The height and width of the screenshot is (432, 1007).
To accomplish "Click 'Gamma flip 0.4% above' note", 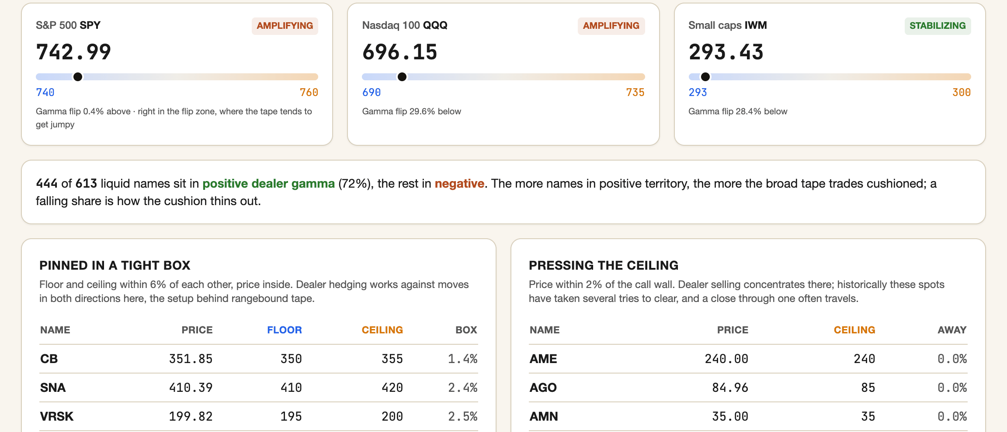I will [174, 118].
